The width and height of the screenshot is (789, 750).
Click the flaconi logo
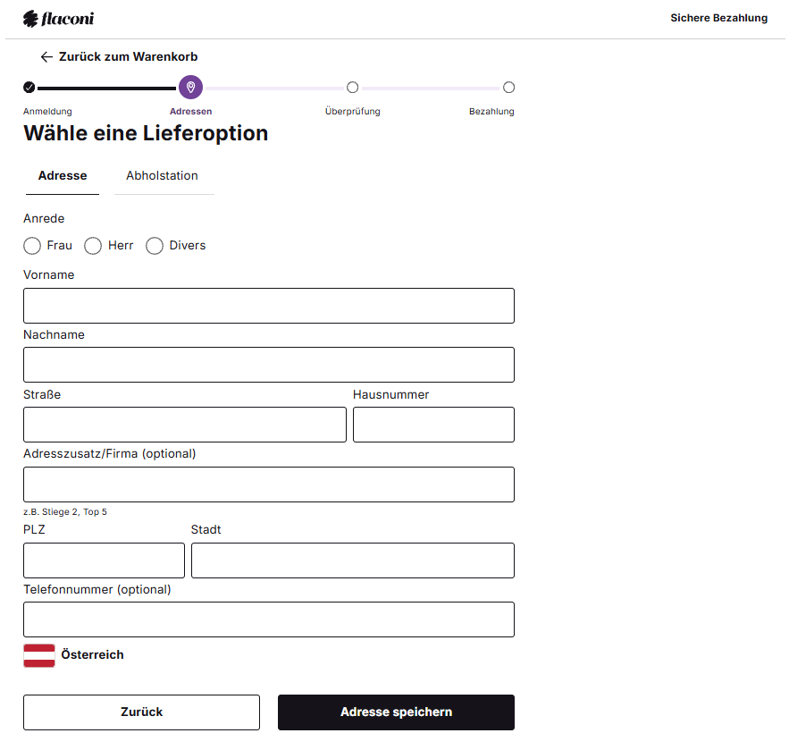pos(58,19)
